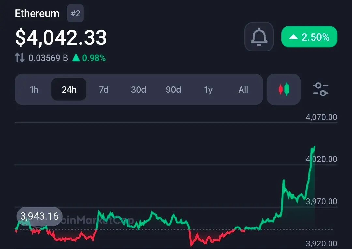Select the All timeframe
Screen dimensions: 352x249
point(243,90)
